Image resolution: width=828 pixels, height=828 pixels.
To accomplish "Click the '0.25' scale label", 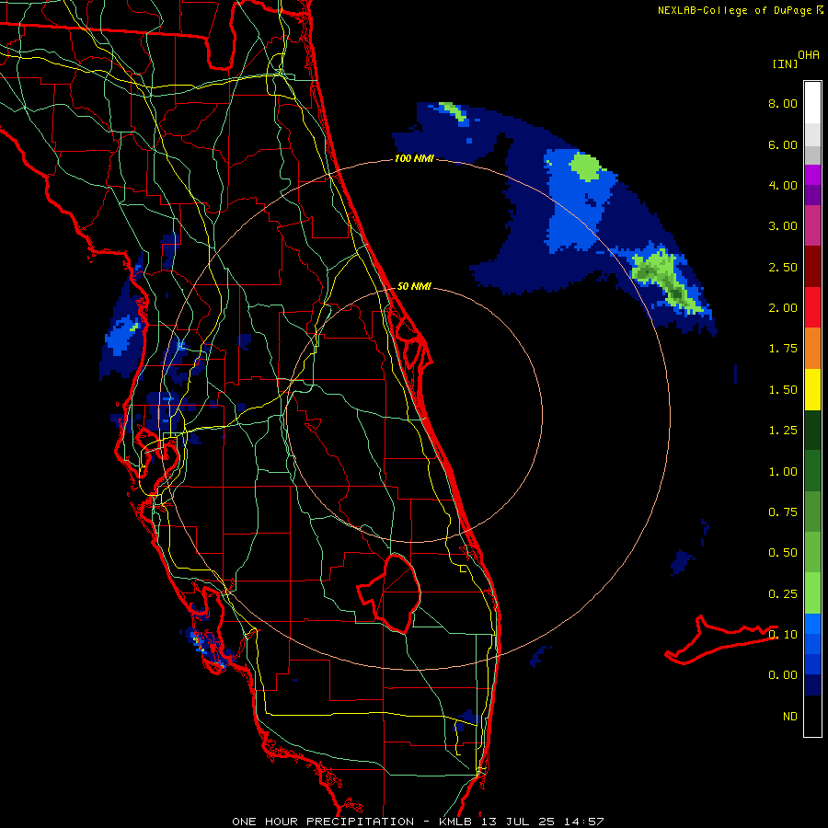I will pyautogui.click(x=783, y=594).
